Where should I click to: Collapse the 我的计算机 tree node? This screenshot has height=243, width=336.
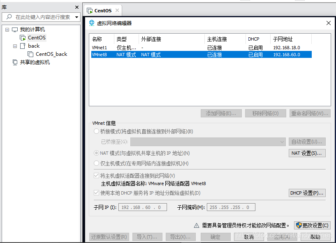tap(7, 30)
